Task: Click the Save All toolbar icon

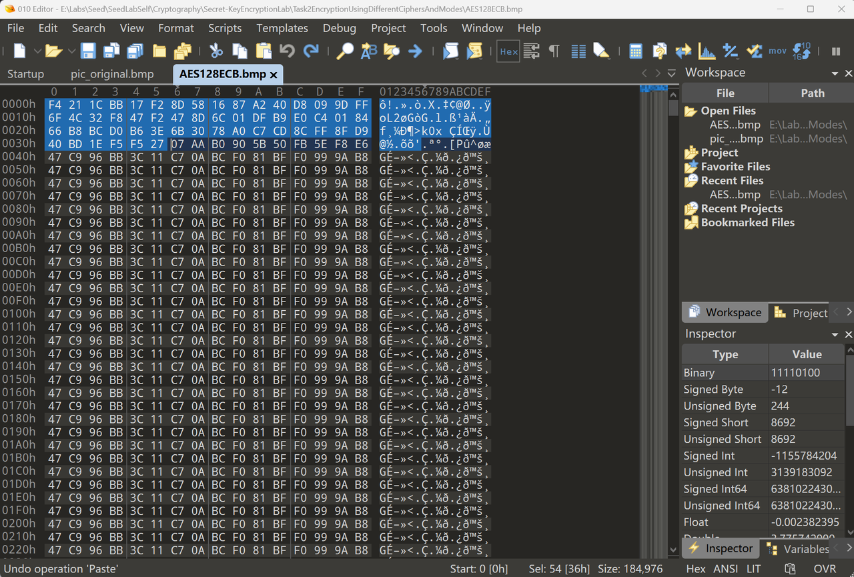Action: pyautogui.click(x=135, y=51)
